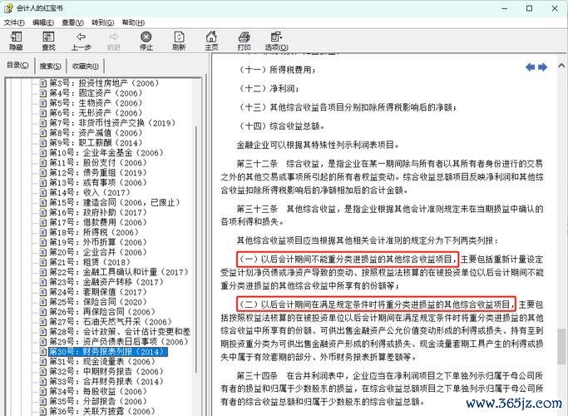Click page icon beside 第33号：合并财务报表

43,381
